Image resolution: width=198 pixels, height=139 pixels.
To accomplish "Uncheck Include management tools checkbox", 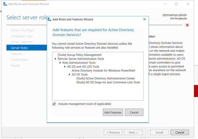I will (54, 104).
